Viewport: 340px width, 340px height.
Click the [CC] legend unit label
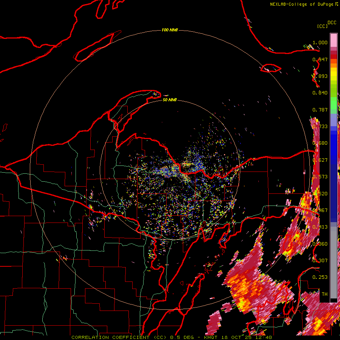click(x=322, y=26)
